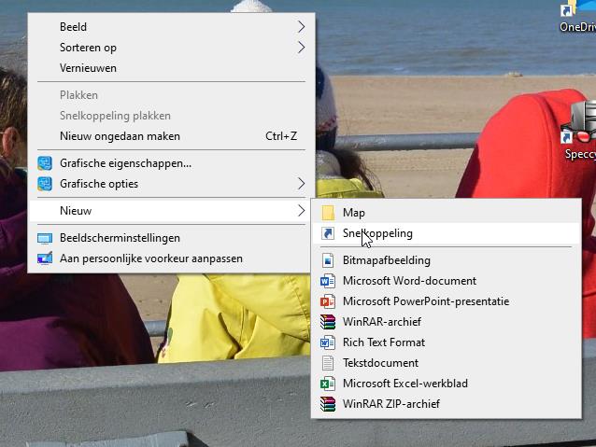The image size is (596, 447).
Task: Click the shortcut arrow icon beside Snelkoppeling
Action: click(328, 233)
